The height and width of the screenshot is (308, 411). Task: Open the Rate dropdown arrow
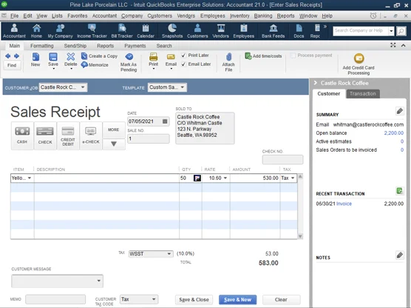coord(225,178)
